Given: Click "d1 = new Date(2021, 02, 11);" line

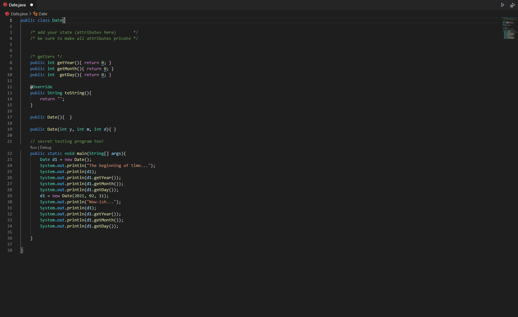Looking at the screenshot, I should click(74, 196).
